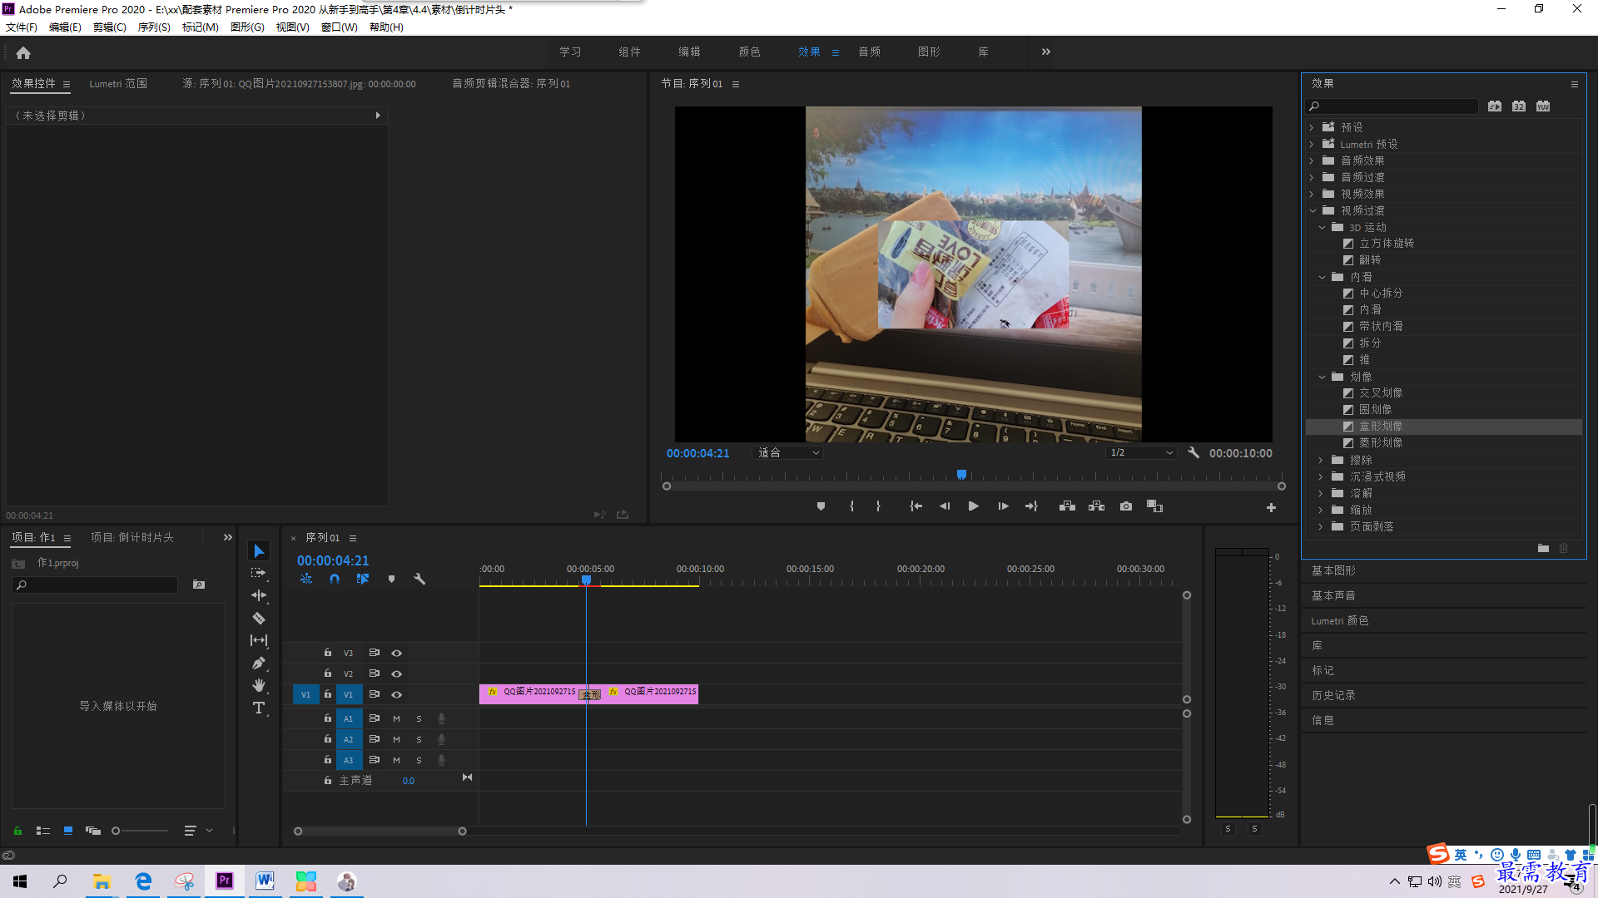Switch to 颜色 workspace tab
This screenshot has width=1598, height=898.
pyautogui.click(x=749, y=52)
